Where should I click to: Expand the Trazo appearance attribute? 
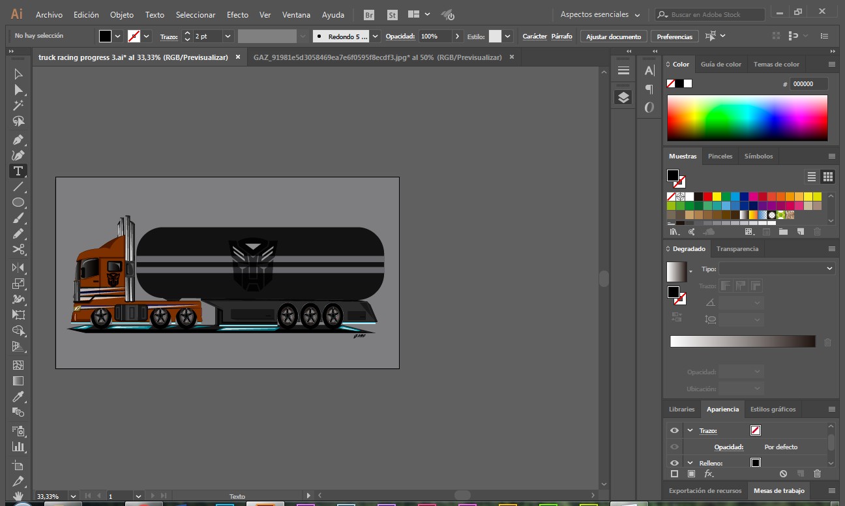click(690, 430)
